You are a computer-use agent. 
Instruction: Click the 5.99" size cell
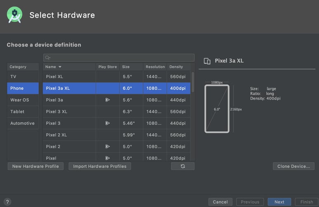(x=131, y=135)
